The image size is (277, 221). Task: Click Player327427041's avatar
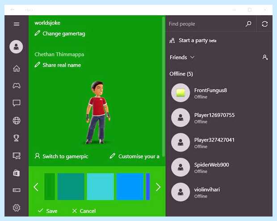(x=180, y=142)
